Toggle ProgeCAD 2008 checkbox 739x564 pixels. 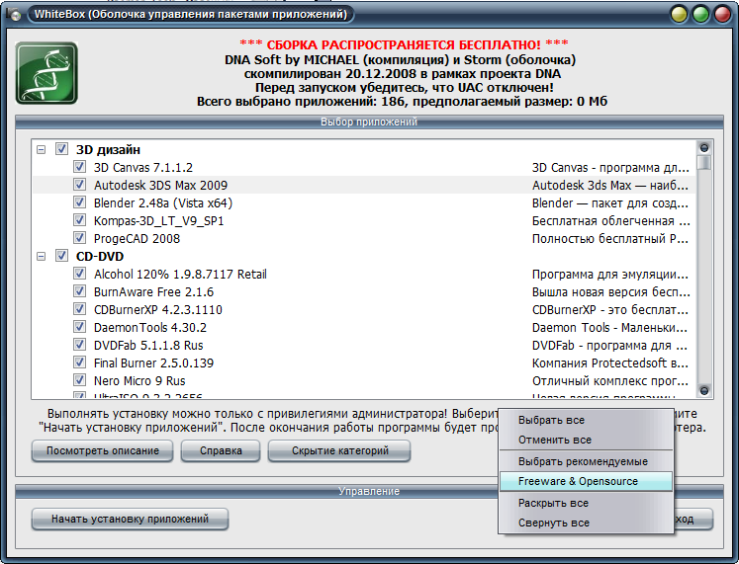click(x=80, y=238)
